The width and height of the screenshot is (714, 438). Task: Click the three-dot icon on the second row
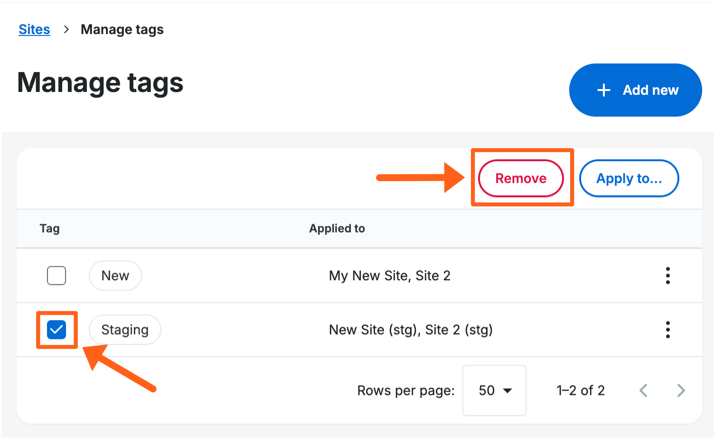click(x=668, y=329)
